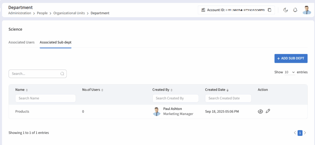Go to previous page arrow

click(295, 133)
